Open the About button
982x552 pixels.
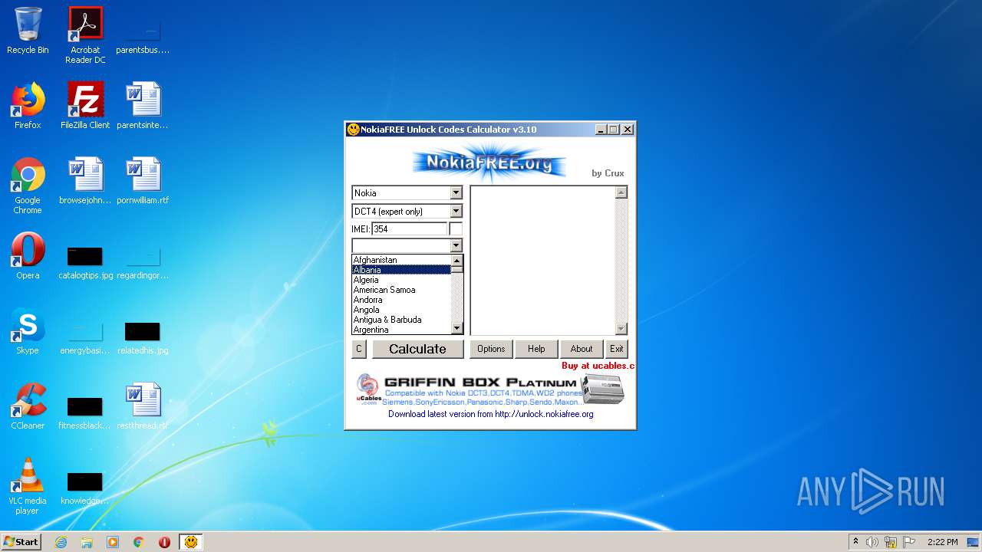tap(582, 349)
